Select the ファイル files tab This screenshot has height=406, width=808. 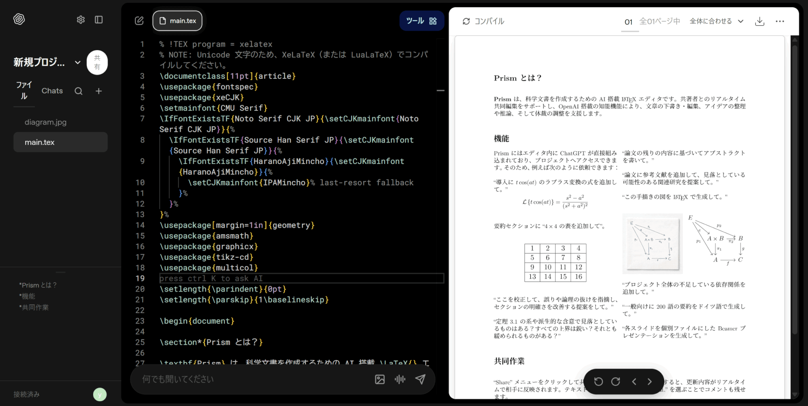(24, 91)
